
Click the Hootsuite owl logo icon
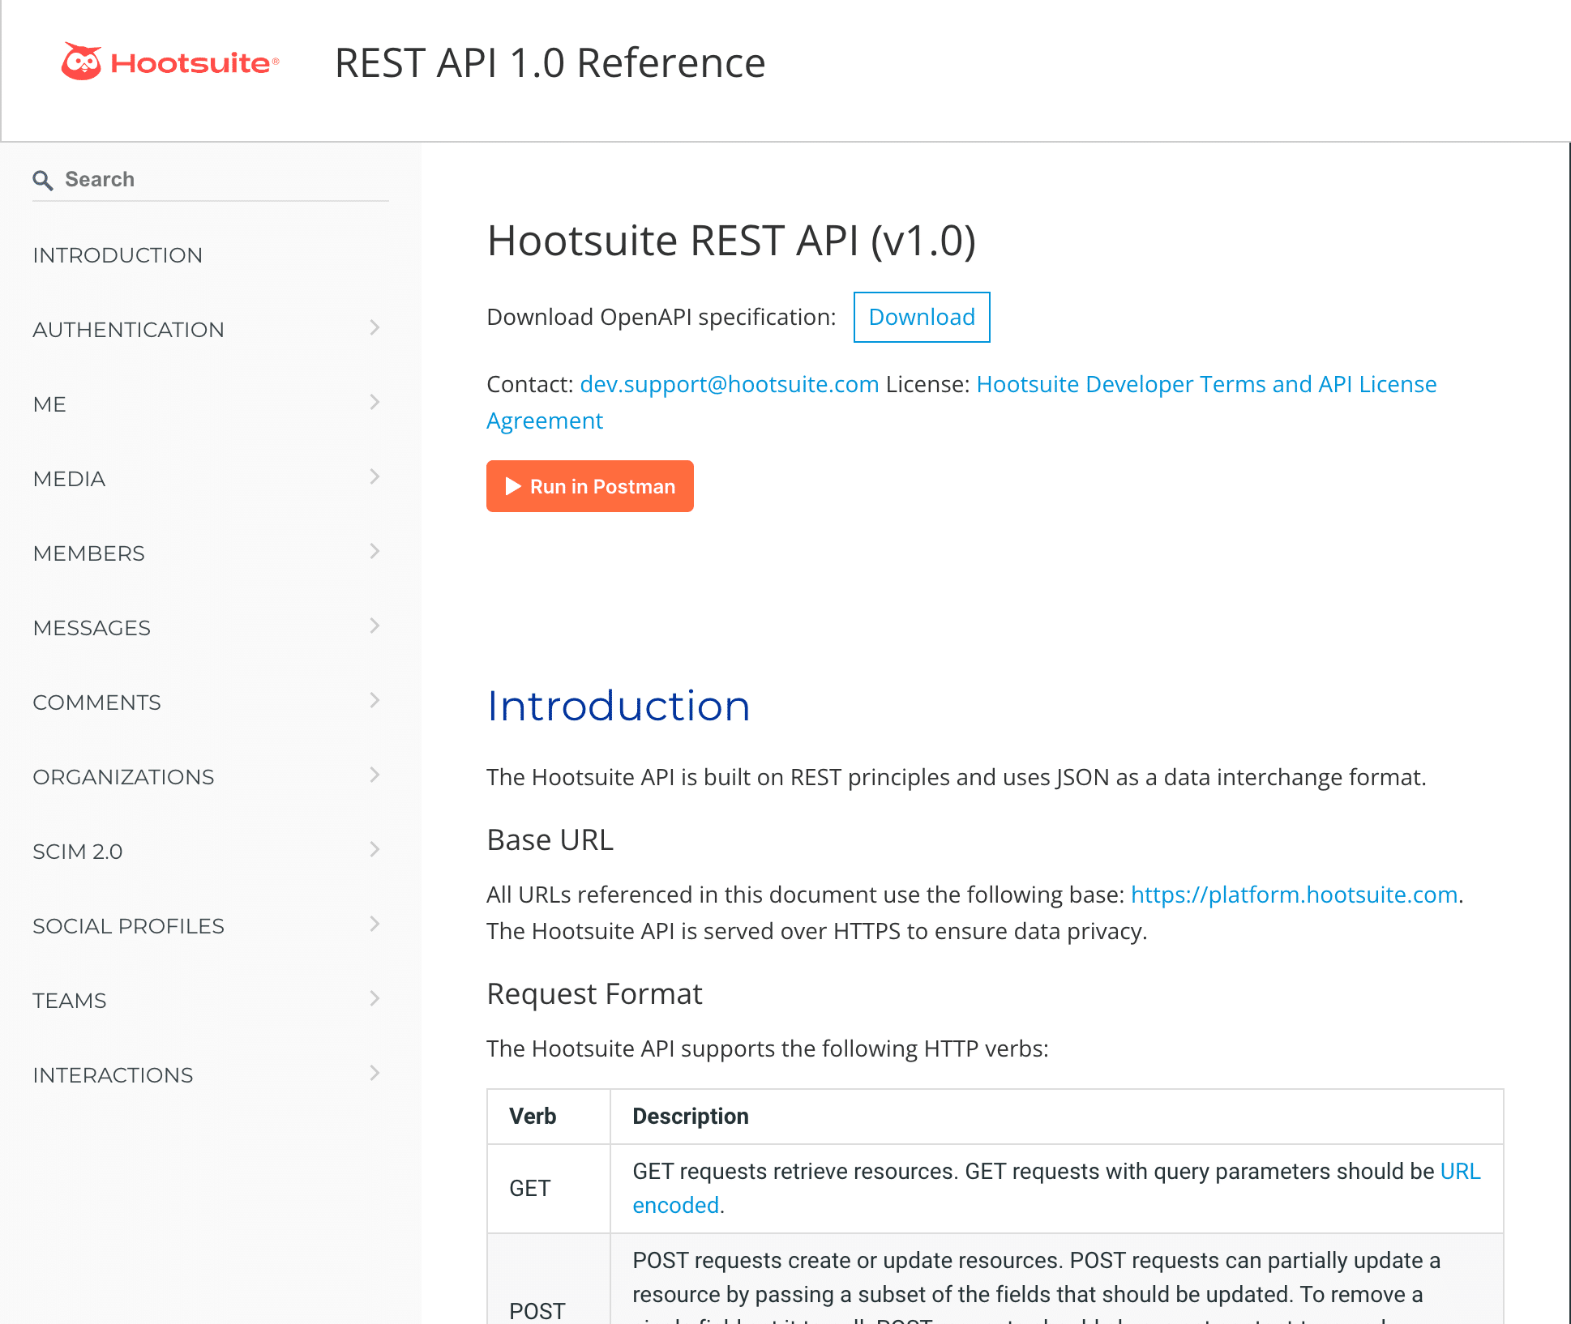coord(84,61)
